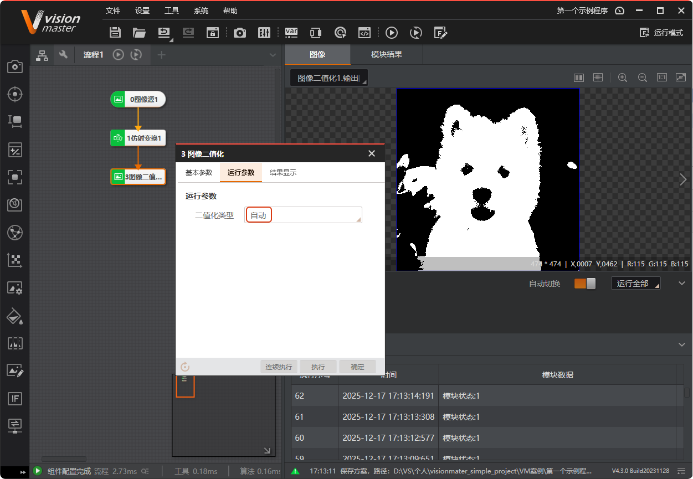Add a new flow with plus icon
The image size is (693, 479).
161,55
